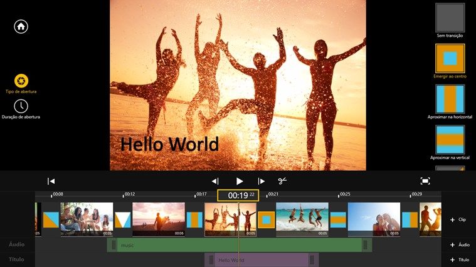Select the white triangle transition icon
476x267 pixels.
point(123,219)
